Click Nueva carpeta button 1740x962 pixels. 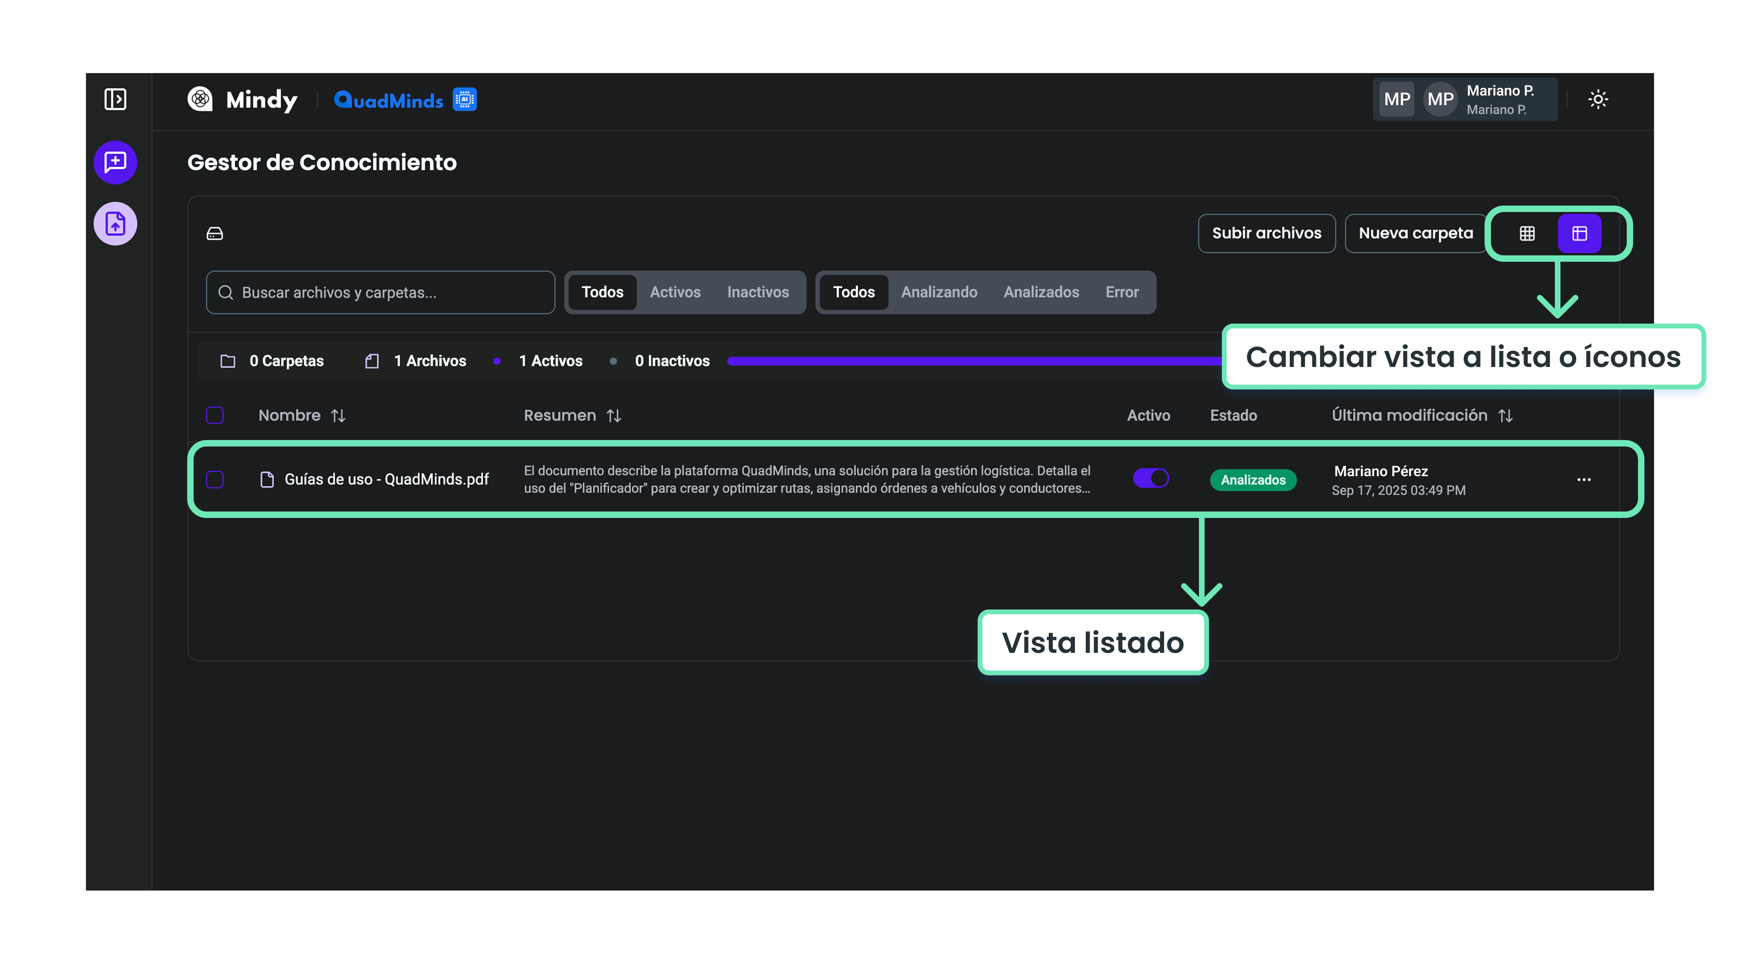tap(1415, 234)
